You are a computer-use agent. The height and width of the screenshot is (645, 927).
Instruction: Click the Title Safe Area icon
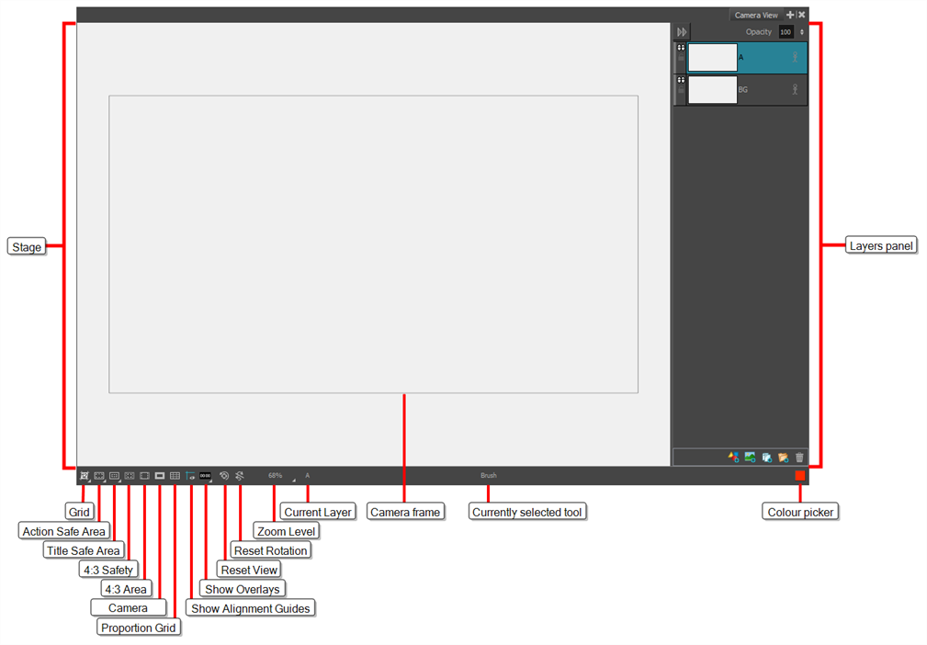[114, 476]
